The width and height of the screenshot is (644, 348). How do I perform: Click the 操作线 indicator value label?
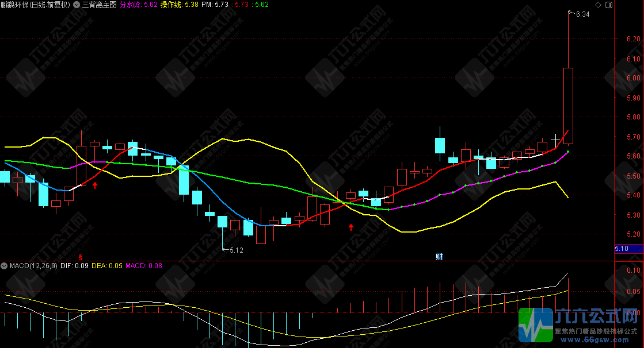180,5
